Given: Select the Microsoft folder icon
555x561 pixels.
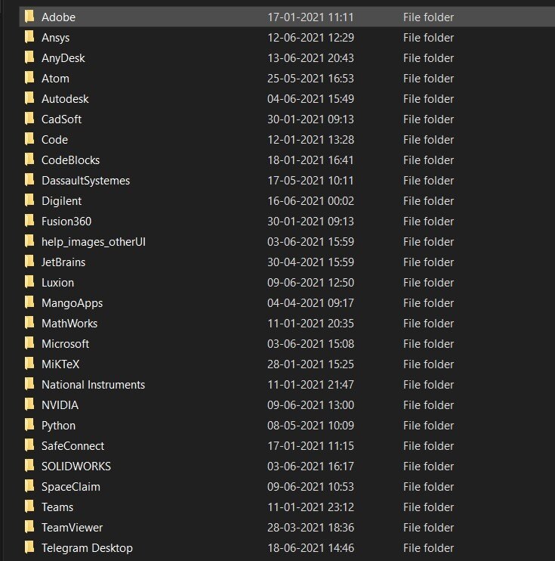Looking at the screenshot, I should click(29, 343).
